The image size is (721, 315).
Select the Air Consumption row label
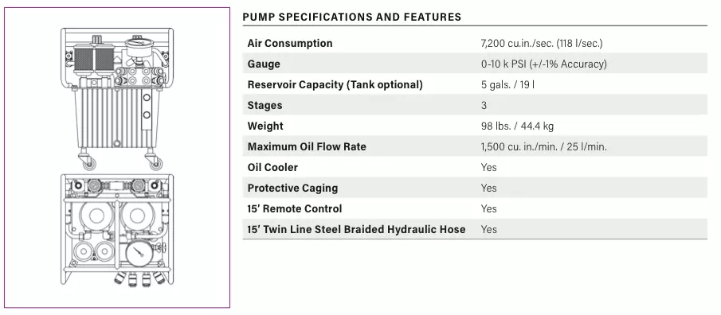[290, 43]
